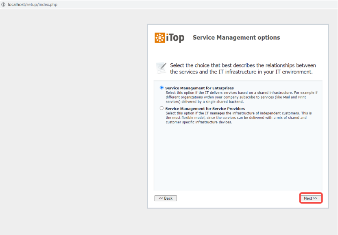Select Service Management for Service Providers radio button
338x235 pixels.
pyautogui.click(x=161, y=108)
